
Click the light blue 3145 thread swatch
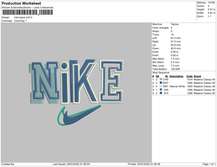pos(161,79)
